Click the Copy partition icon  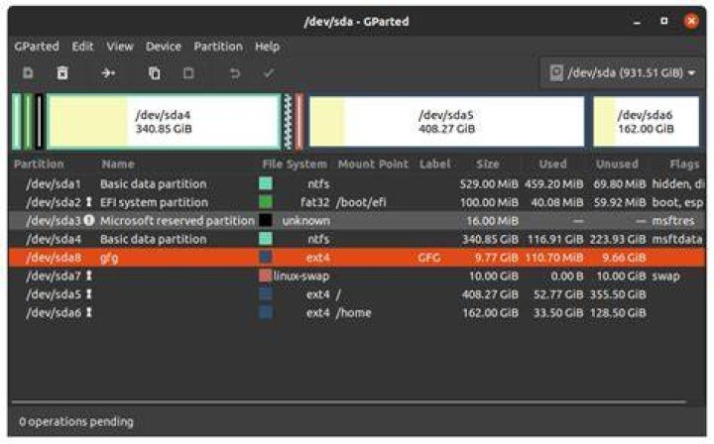155,72
